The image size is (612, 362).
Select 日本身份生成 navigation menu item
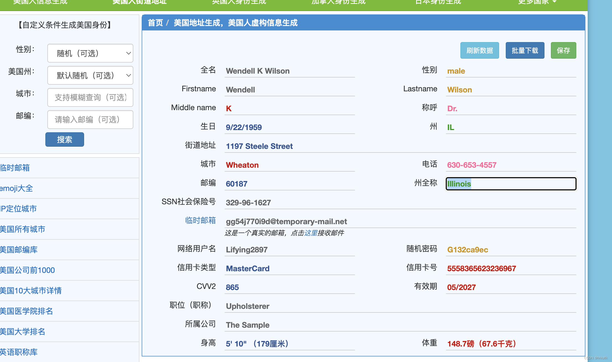click(x=438, y=2)
